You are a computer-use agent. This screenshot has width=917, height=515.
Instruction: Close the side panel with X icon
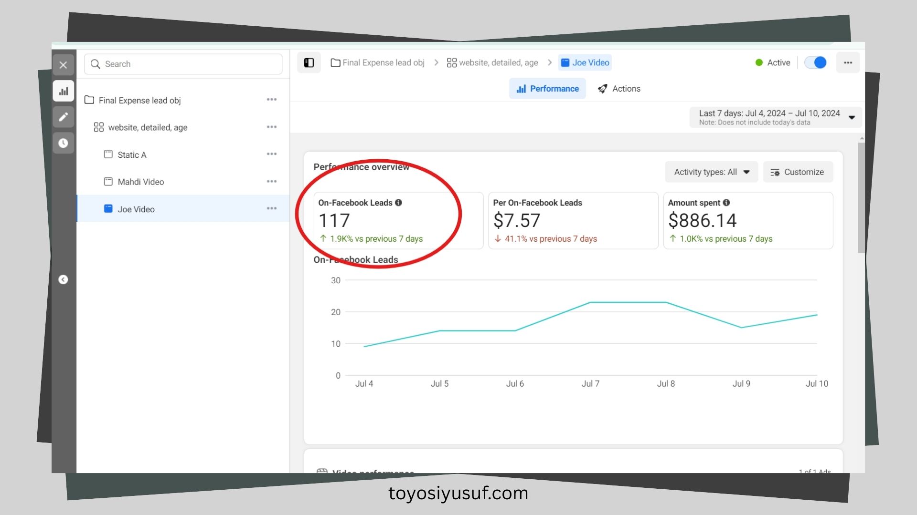[x=63, y=65]
